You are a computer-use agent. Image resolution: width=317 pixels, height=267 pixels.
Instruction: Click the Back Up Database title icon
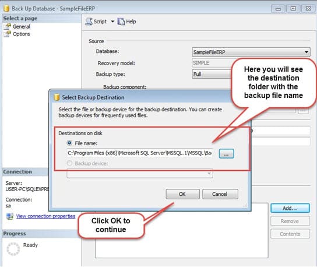click(6, 9)
